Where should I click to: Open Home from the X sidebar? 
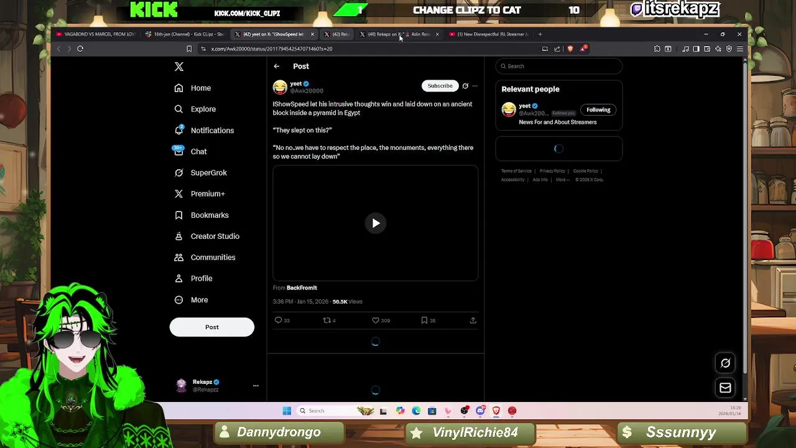pos(193,88)
